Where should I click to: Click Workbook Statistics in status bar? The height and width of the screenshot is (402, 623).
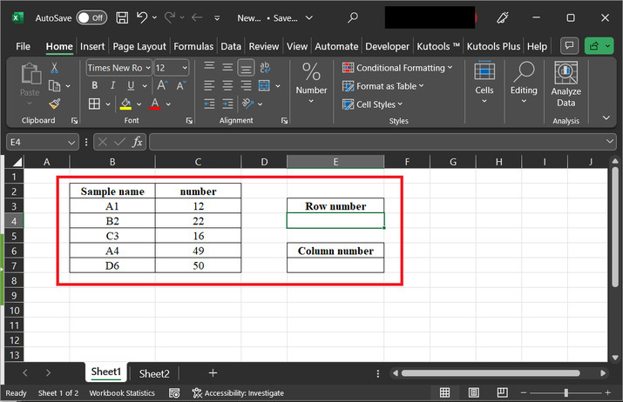tap(122, 393)
